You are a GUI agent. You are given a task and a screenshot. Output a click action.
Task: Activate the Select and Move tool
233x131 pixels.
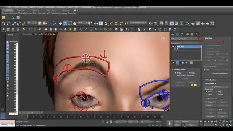click(60, 23)
